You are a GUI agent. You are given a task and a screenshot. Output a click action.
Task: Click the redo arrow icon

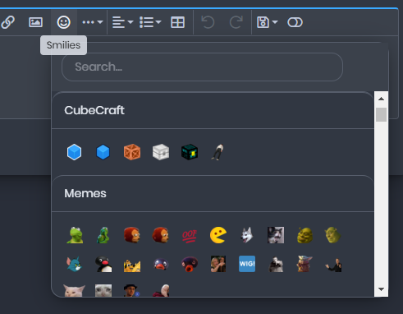click(x=236, y=22)
